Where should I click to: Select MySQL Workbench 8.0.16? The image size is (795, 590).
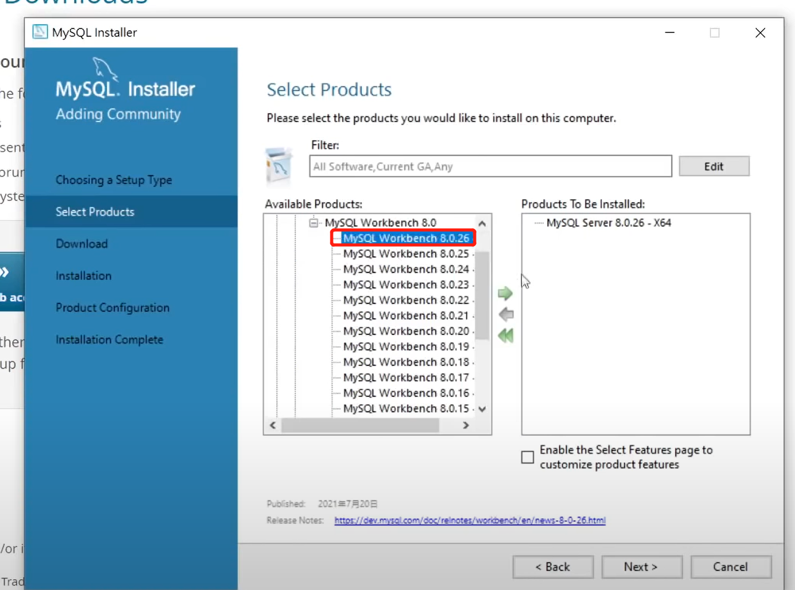coord(406,393)
